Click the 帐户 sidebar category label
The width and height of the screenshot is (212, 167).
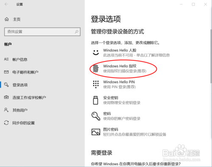tap(8, 44)
